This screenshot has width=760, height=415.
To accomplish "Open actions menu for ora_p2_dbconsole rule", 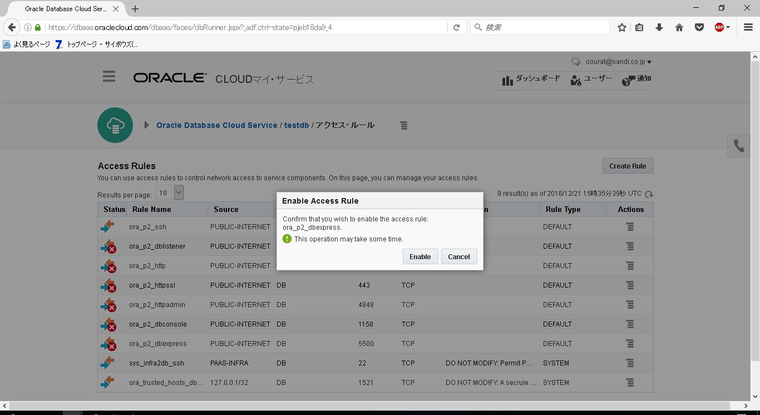I will [630, 324].
